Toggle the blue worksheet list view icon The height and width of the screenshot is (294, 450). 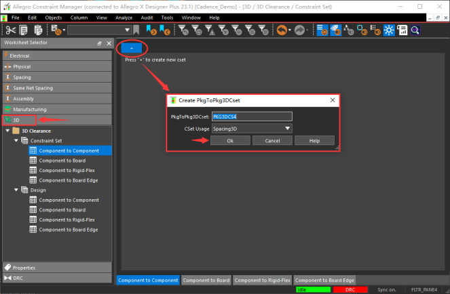click(x=322, y=30)
